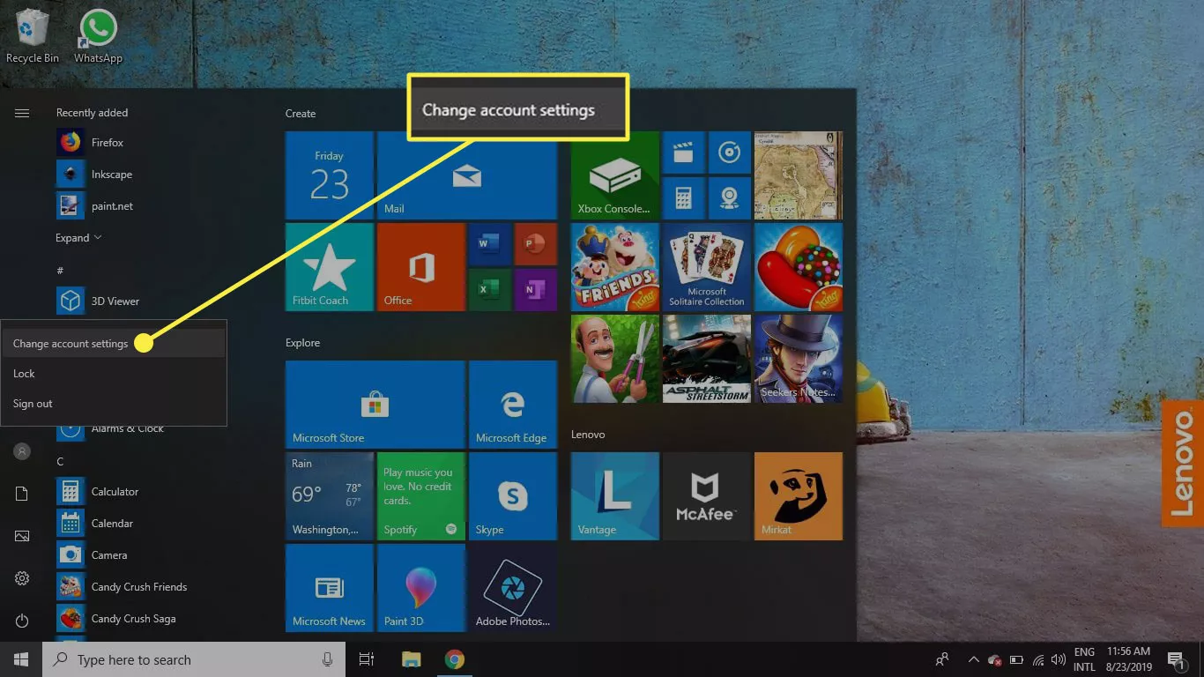This screenshot has width=1204, height=677.
Task: Open the Start menu hamburger navigation
Action: click(x=21, y=113)
